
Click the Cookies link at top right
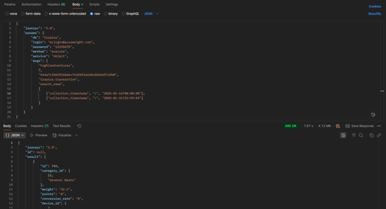[374, 7]
